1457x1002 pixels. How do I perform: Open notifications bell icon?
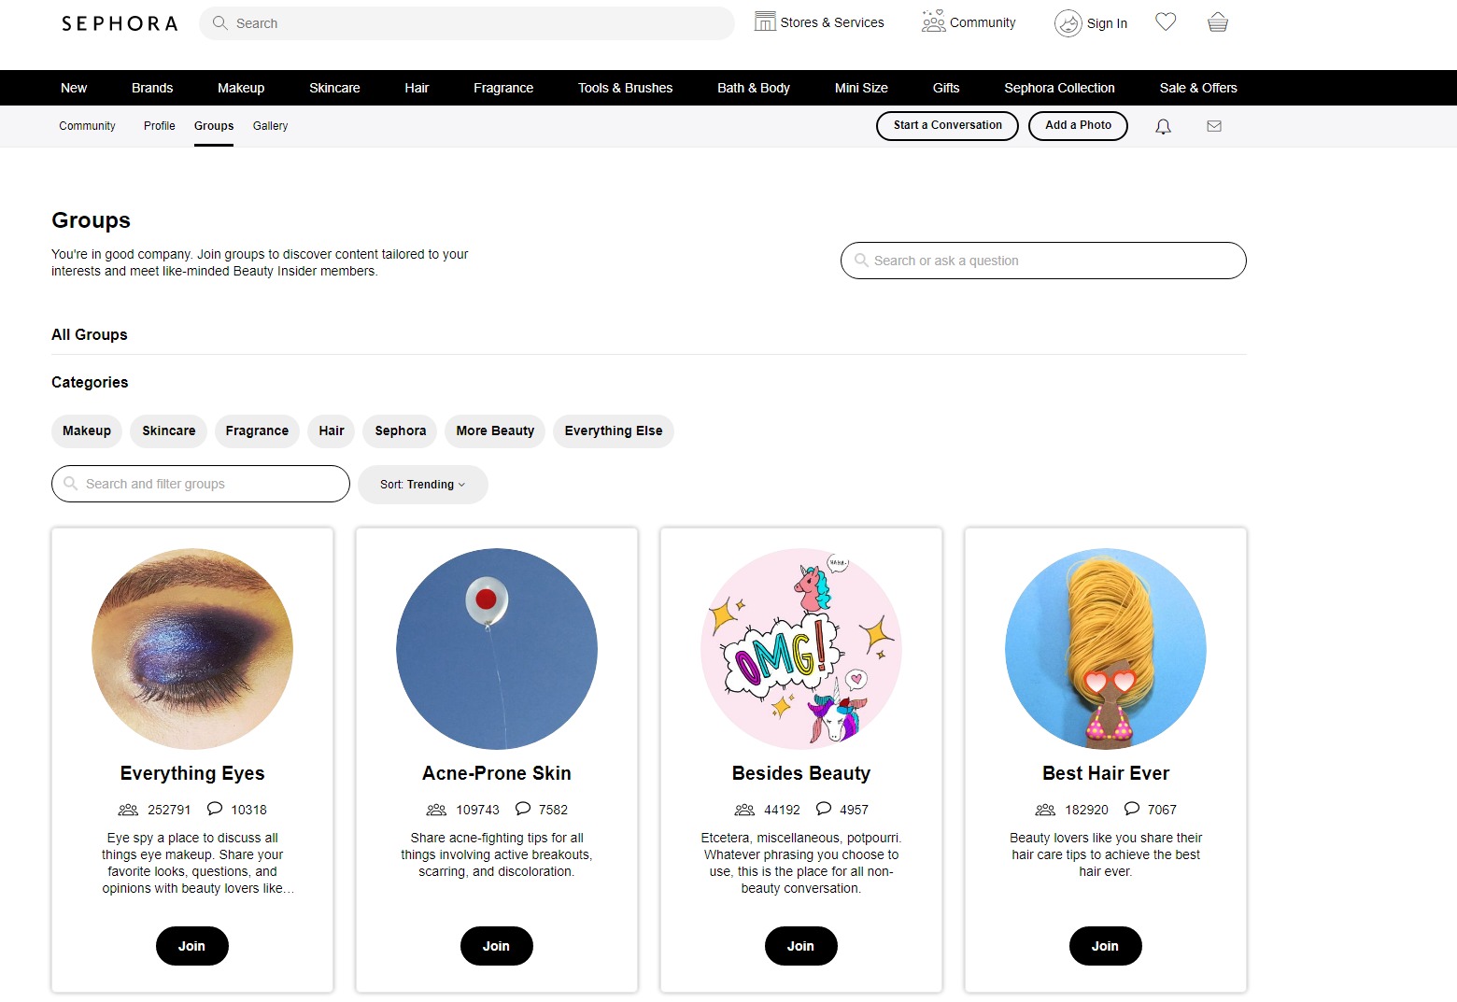click(1163, 126)
